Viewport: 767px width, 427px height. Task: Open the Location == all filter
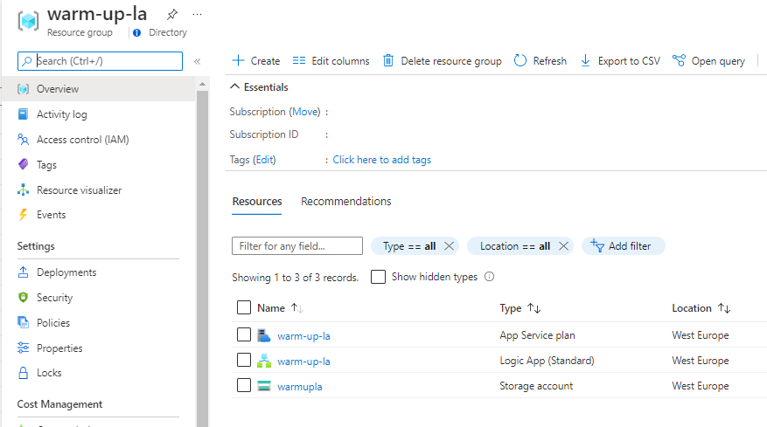[x=514, y=246]
